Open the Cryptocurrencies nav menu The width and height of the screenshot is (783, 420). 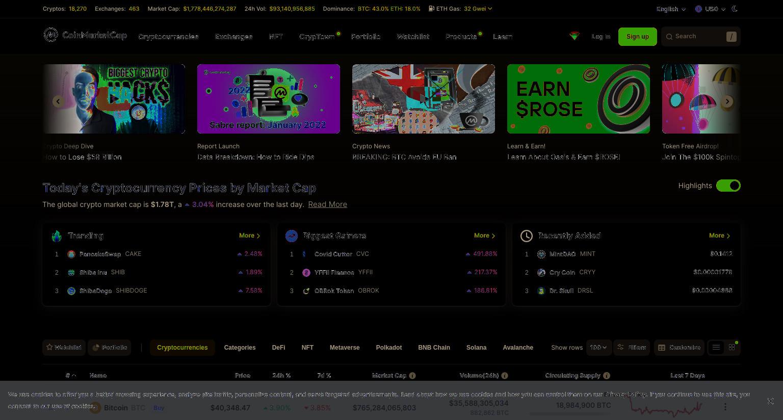coord(168,37)
